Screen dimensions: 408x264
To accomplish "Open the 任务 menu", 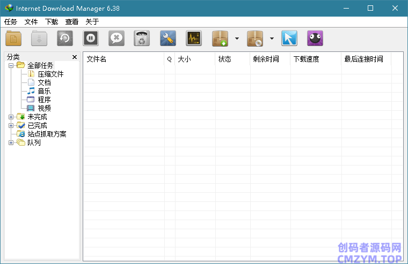I will tap(11, 22).
